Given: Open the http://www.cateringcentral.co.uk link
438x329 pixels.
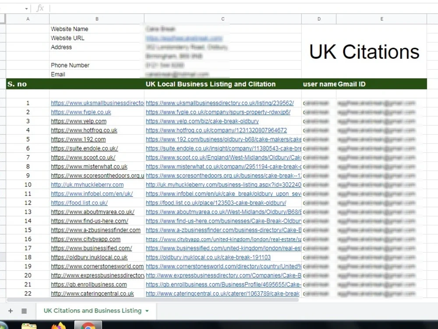Looking at the screenshot, I should pyautogui.click(x=92, y=293).
